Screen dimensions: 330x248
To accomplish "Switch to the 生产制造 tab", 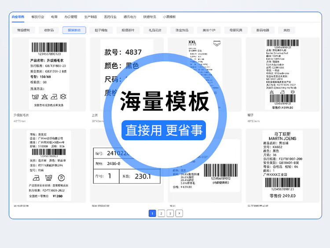I will coord(91,17).
